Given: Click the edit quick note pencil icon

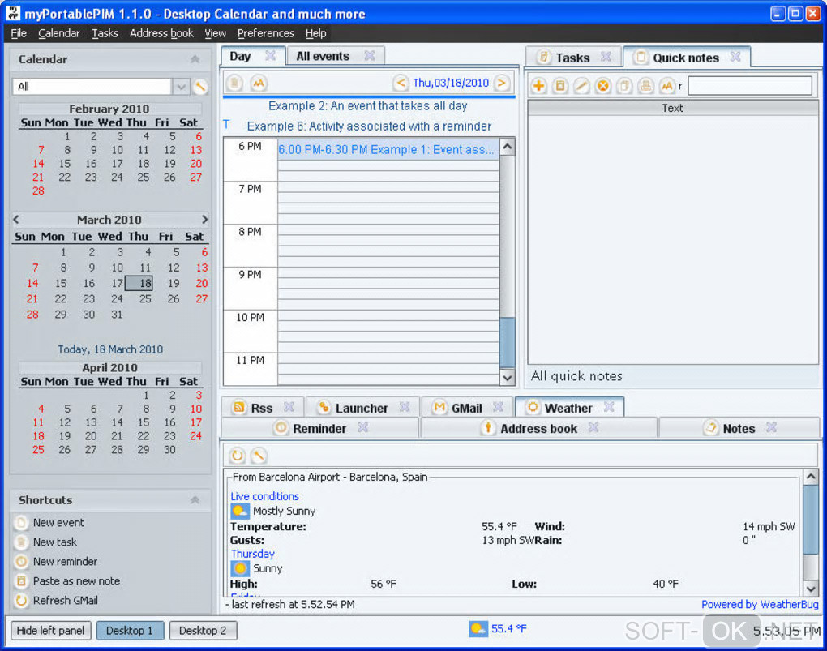Looking at the screenshot, I should [x=581, y=85].
